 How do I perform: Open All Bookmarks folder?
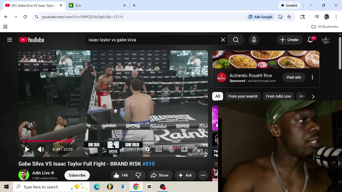325,27
